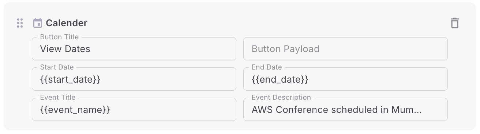Select the Calender block title
This screenshot has height=134, width=480.
[x=67, y=23]
